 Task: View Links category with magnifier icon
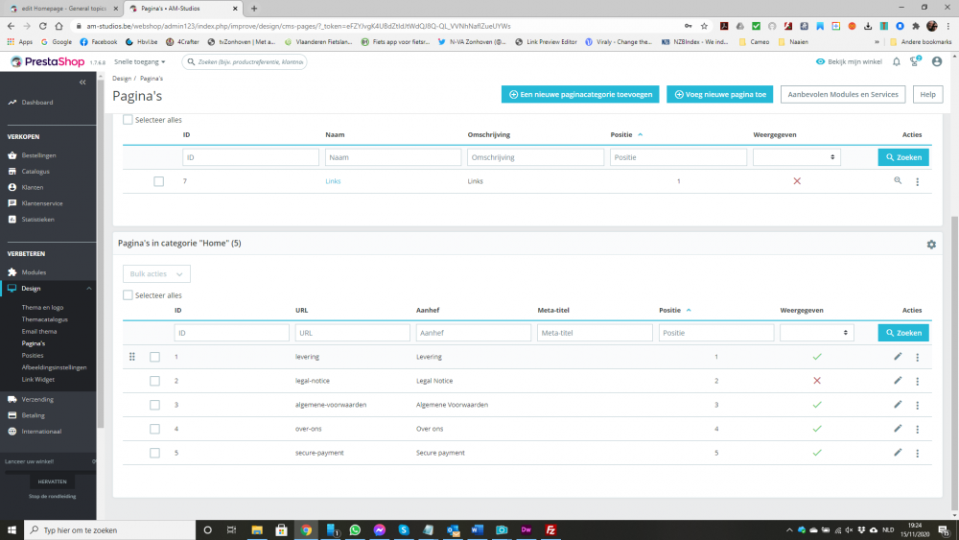[x=898, y=181]
